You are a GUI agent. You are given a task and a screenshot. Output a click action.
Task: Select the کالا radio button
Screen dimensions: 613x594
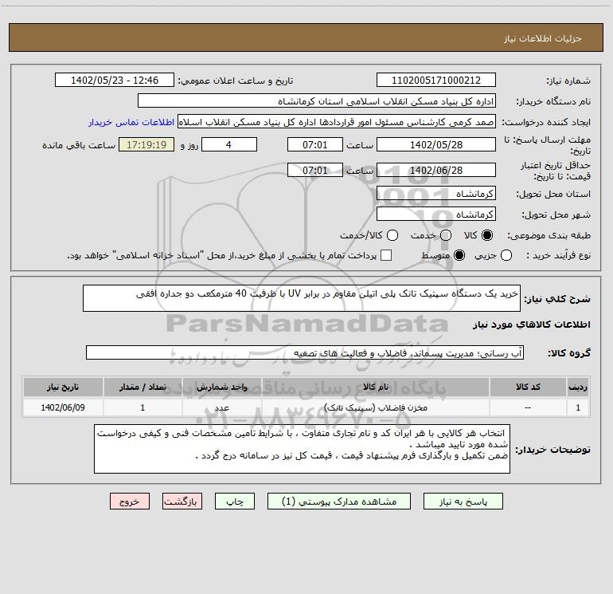coord(487,235)
